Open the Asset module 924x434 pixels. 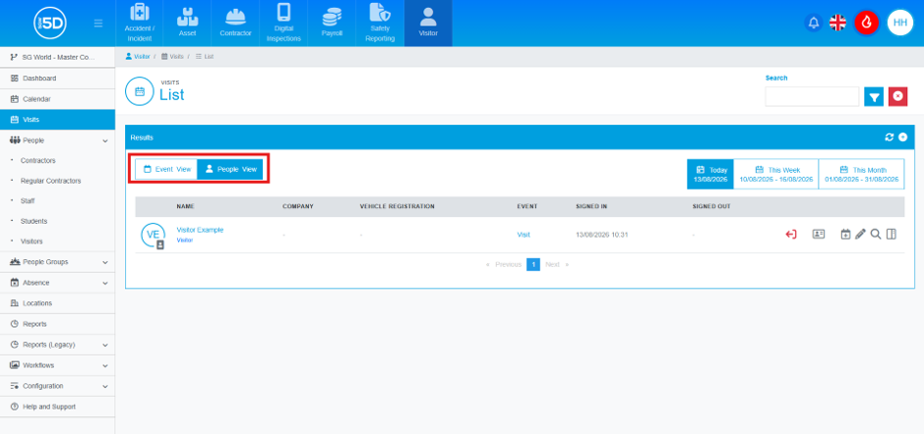[187, 23]
